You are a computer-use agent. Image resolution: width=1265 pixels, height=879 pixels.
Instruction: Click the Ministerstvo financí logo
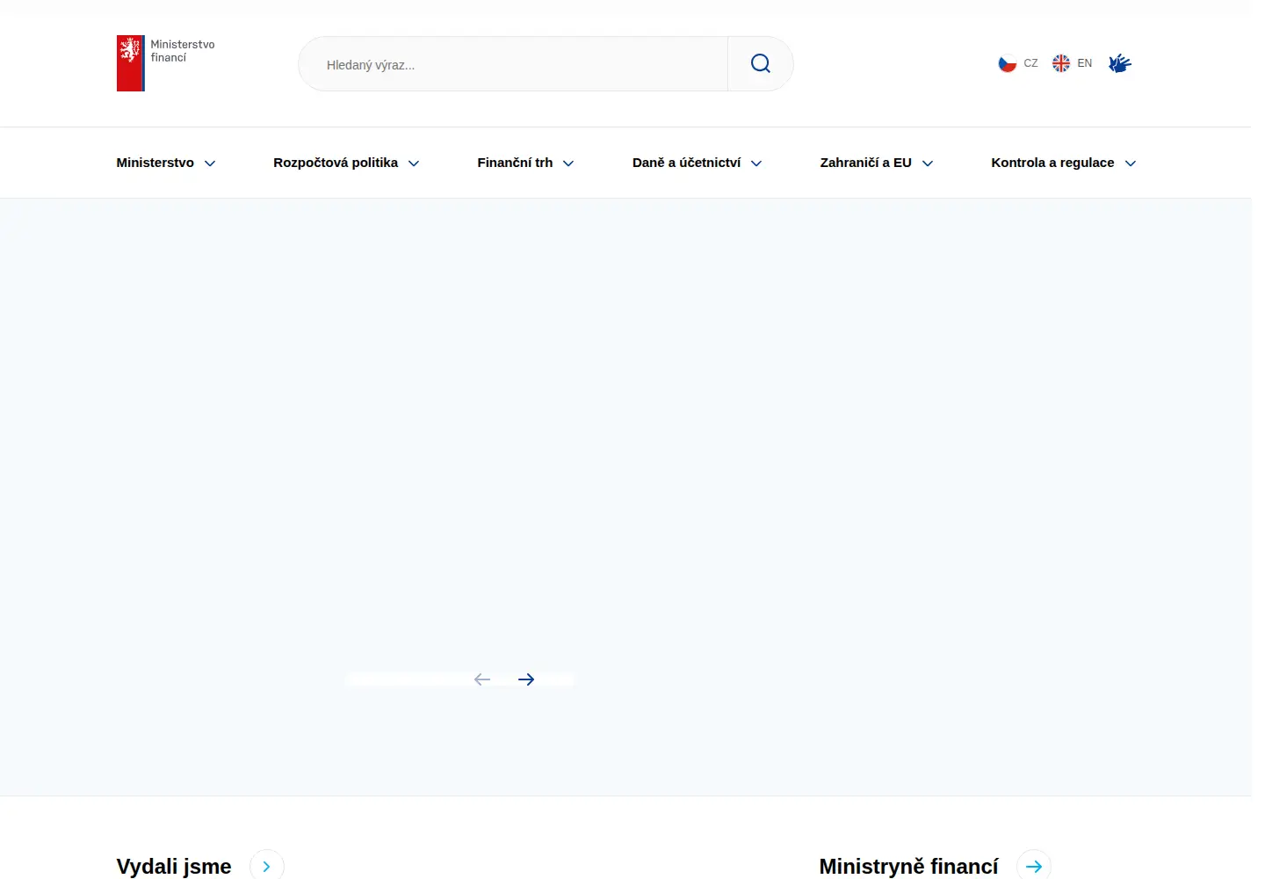[x=166, y=63]
